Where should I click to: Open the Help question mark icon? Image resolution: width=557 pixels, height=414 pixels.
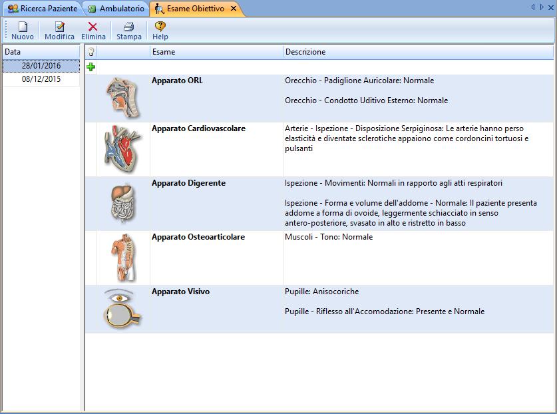click(160, 27)
